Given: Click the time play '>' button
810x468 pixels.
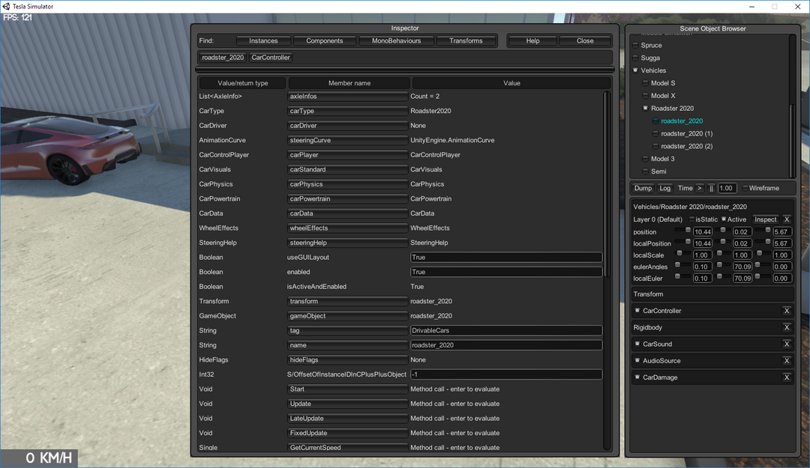Looking at the screenshot, I should pyautogui.click(x=700, y=188).
